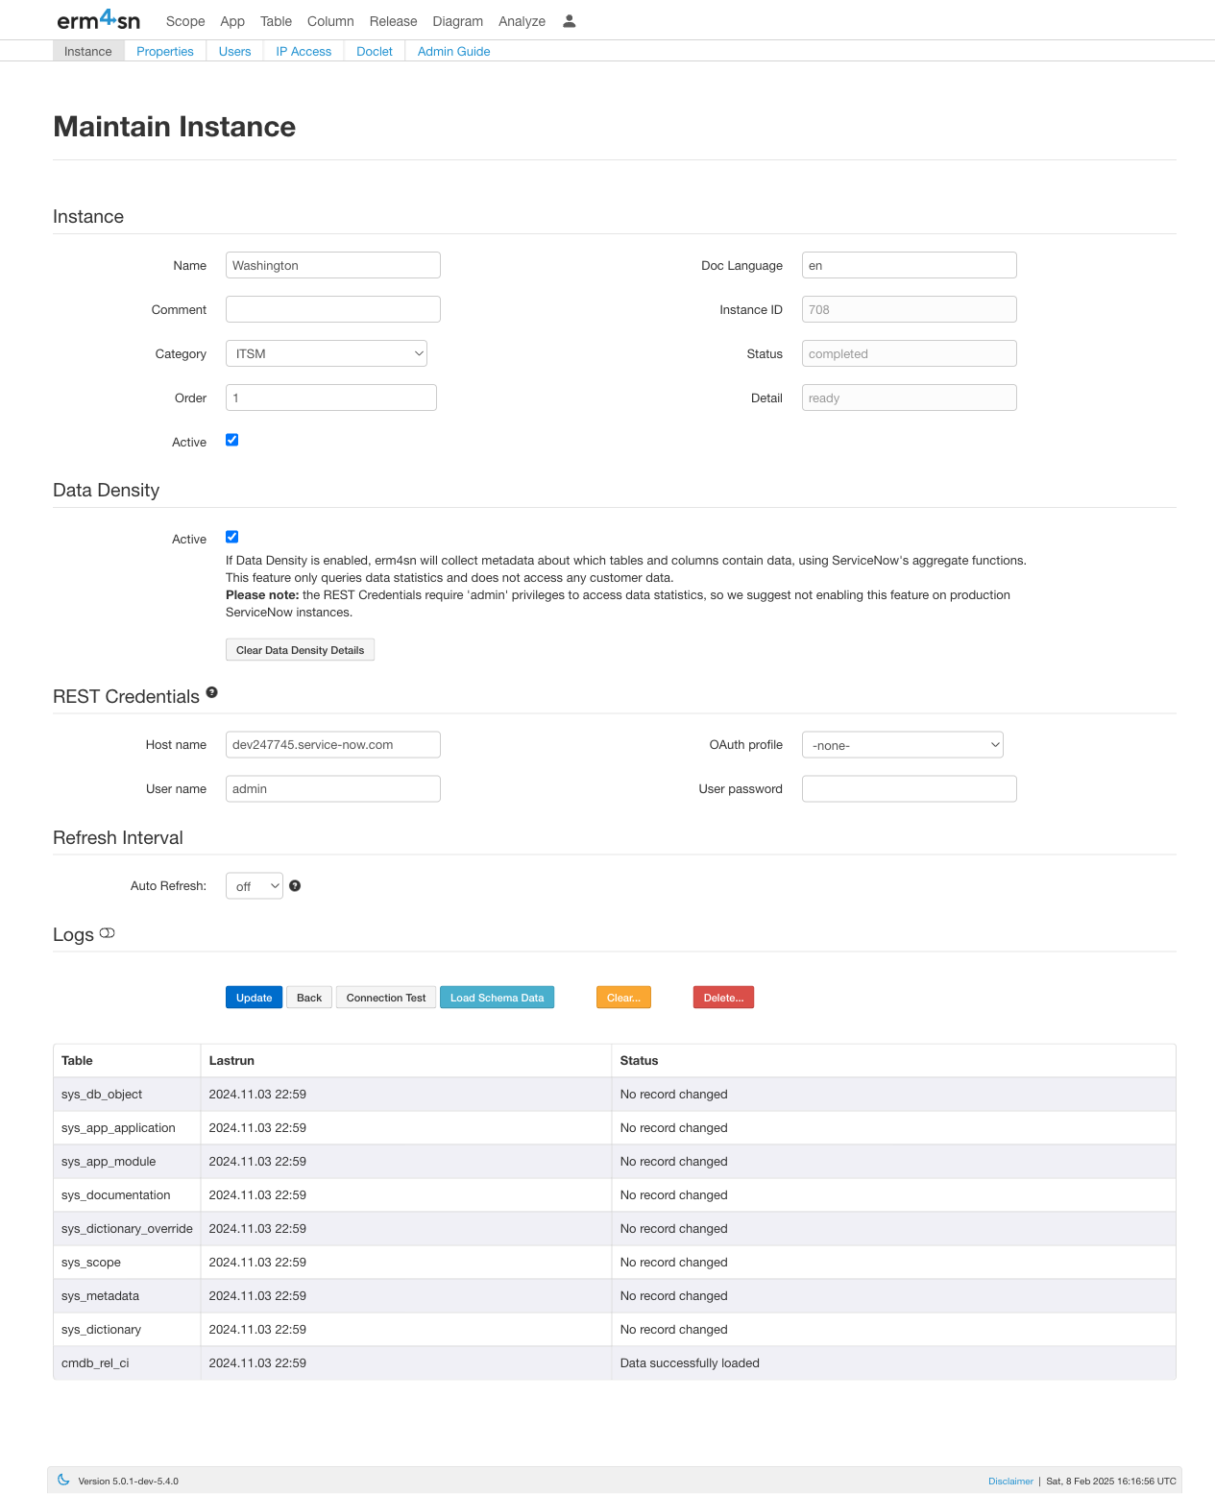Click the Connection Test button
Viewport: 1215px width, 1494px height.
point(385,998)
